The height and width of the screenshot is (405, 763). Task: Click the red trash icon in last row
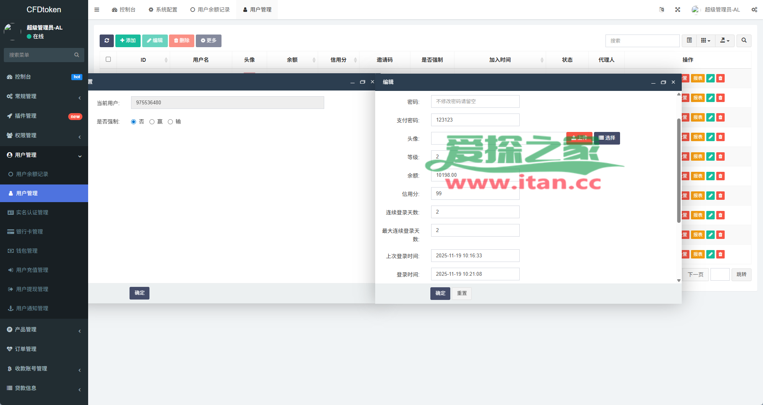pos(720,254)
